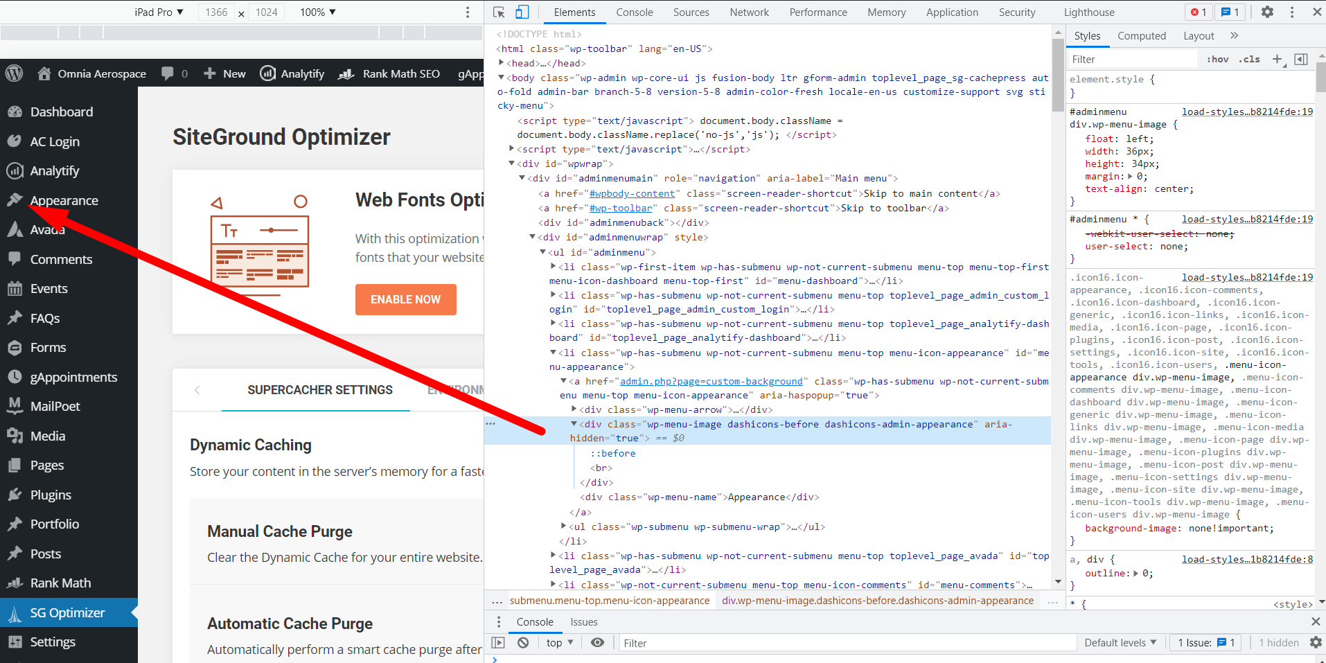Screen dimensions: 1326x663
Task: Click the Portfolio pin icon
Action: pos(15,524)
